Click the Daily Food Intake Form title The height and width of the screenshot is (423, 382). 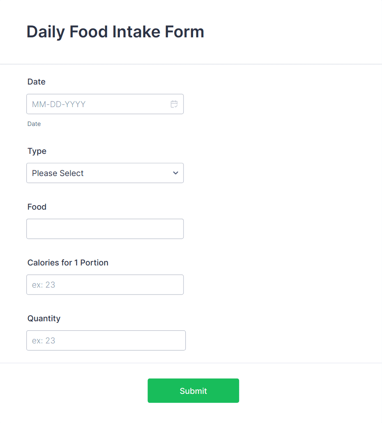(x=115, y=32)
